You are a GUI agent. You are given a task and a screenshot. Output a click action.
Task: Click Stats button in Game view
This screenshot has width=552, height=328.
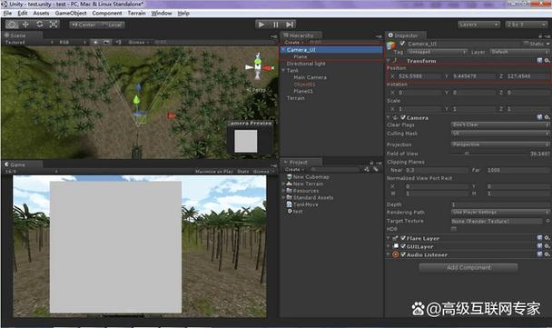click(243, 172)
